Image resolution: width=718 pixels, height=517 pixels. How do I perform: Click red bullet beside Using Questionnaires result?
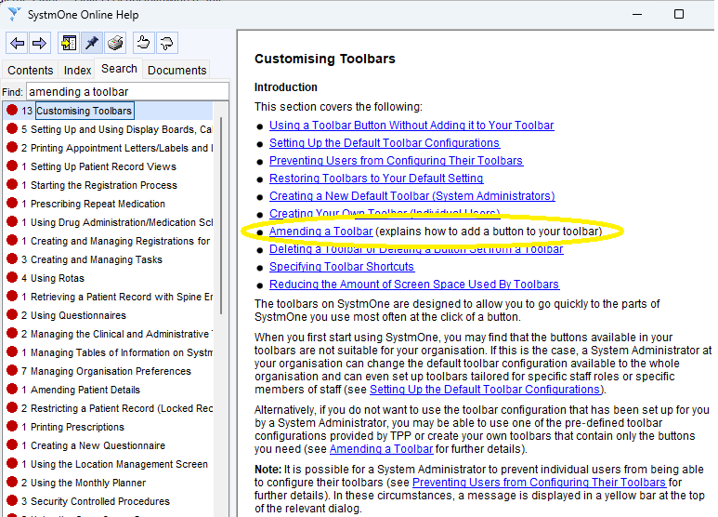point(12,314)
